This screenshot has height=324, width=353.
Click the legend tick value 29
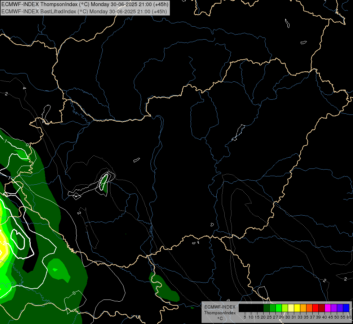click(x=282, y=317)
